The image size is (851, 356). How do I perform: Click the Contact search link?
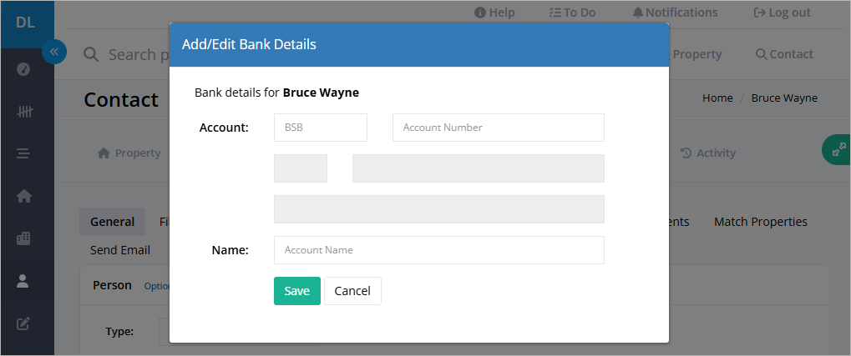pyautogui.click(x=785, y=54)
